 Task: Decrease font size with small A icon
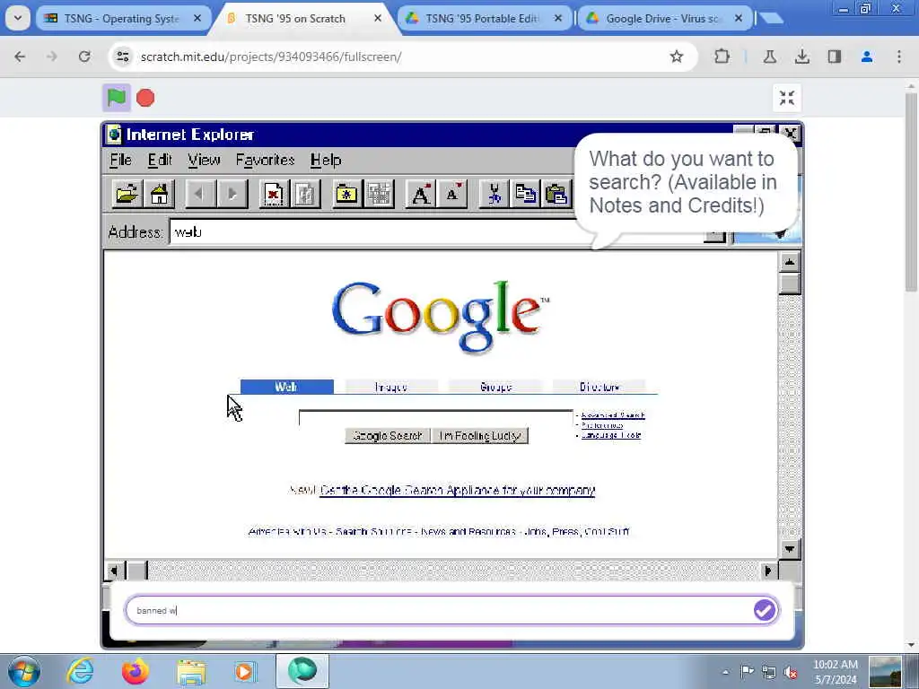coord(452,194)
